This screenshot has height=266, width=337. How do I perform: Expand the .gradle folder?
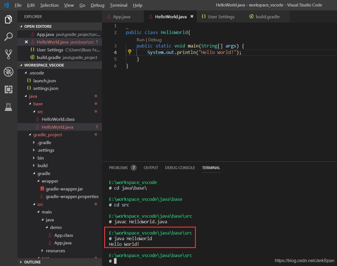tap(44, 142)
